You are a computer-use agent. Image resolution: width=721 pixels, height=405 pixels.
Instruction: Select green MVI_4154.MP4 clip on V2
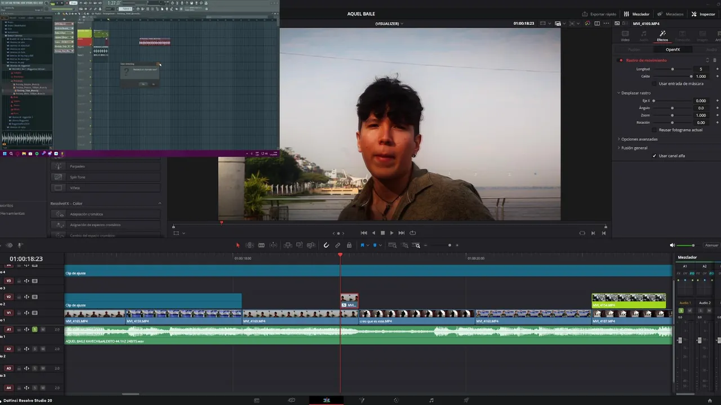coord(629,301)
